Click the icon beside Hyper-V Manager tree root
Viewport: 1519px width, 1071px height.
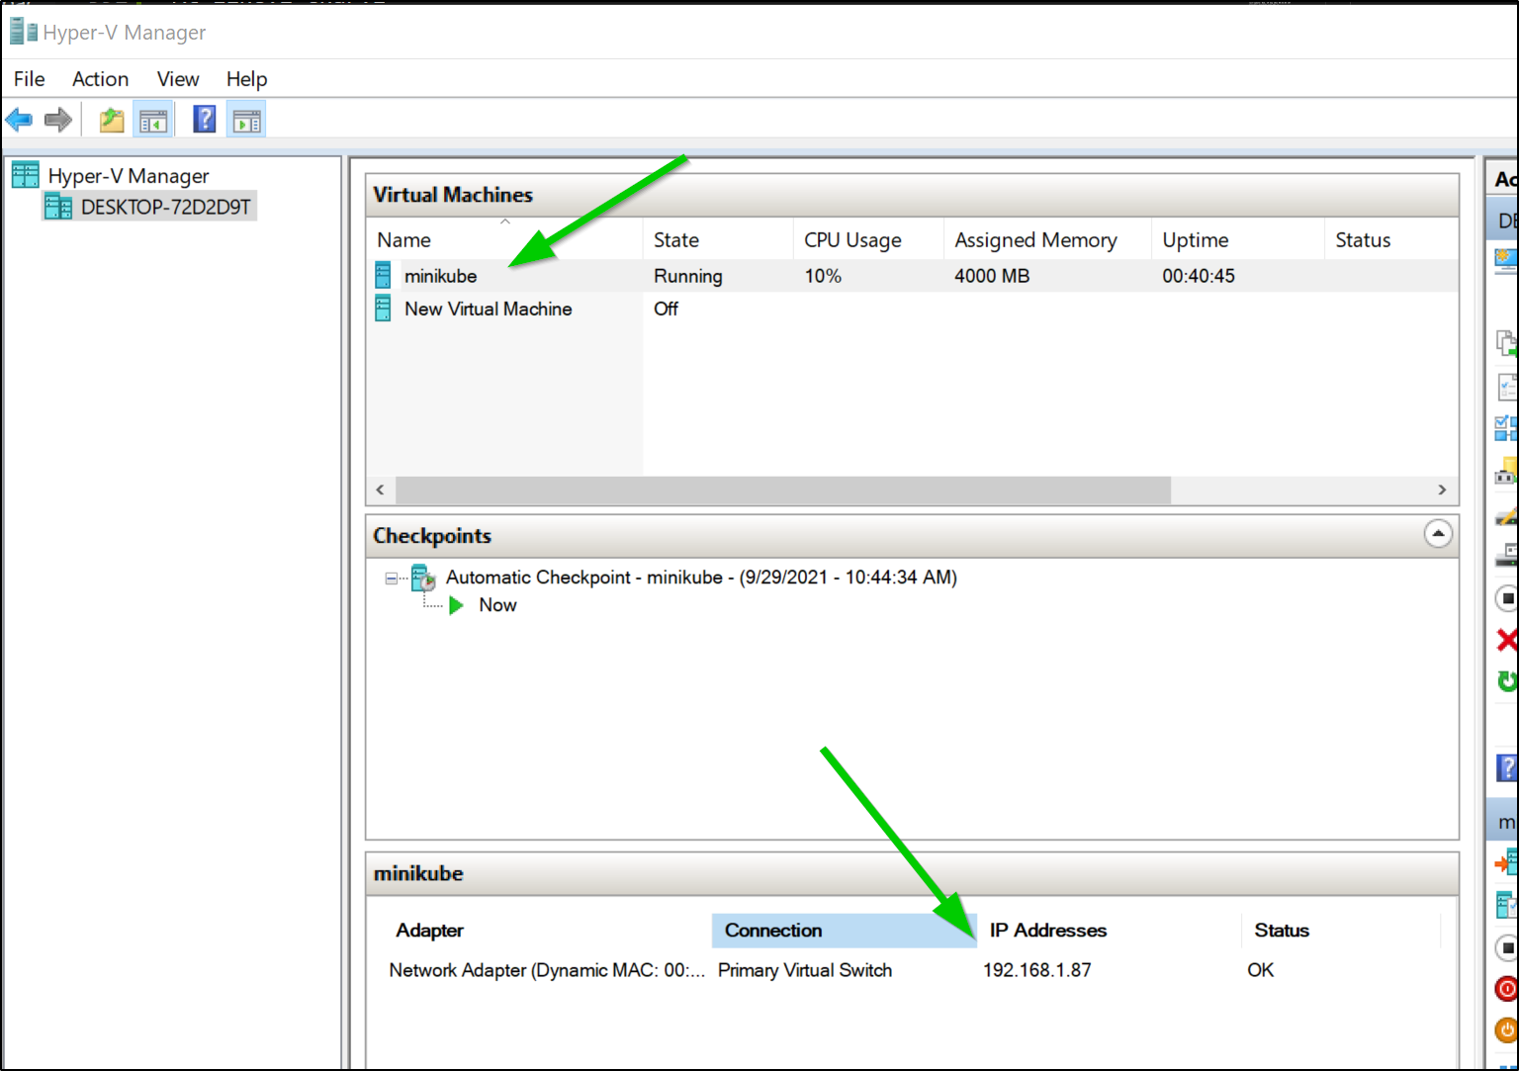click(x=26, y=175)
